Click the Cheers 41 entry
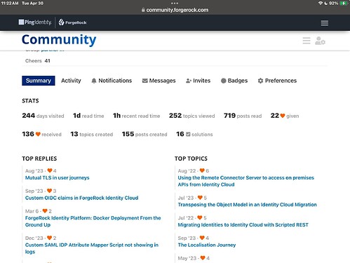Image resolution: width=350 pixels, height=263 pixels. 38,61
